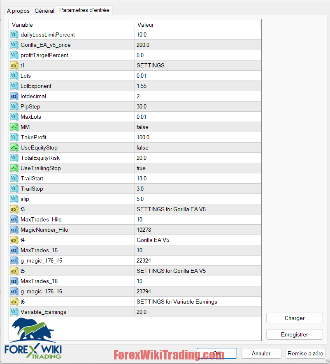
Task: Click the t5 string type icon
Action: click(14, 271)
